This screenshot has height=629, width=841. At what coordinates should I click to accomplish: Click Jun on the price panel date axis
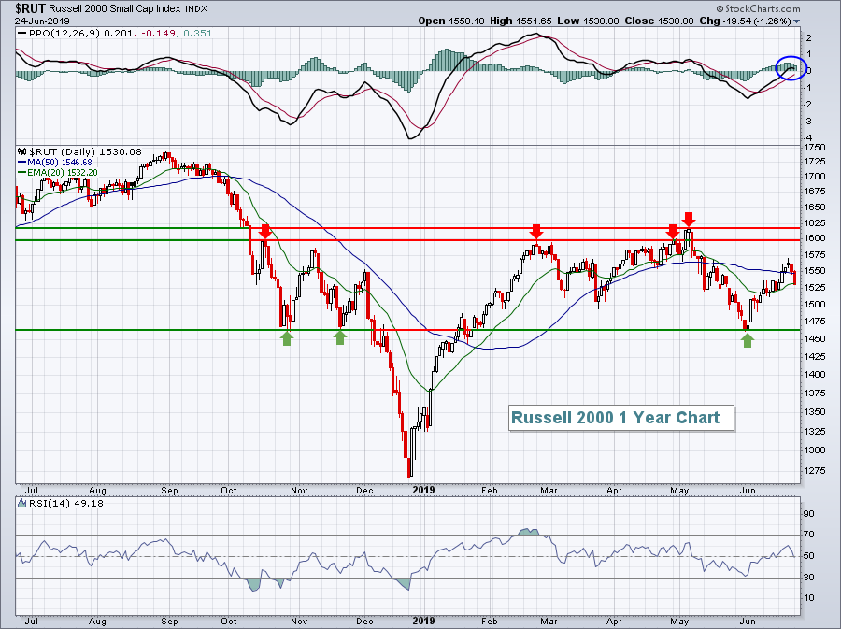pos(748,491)
